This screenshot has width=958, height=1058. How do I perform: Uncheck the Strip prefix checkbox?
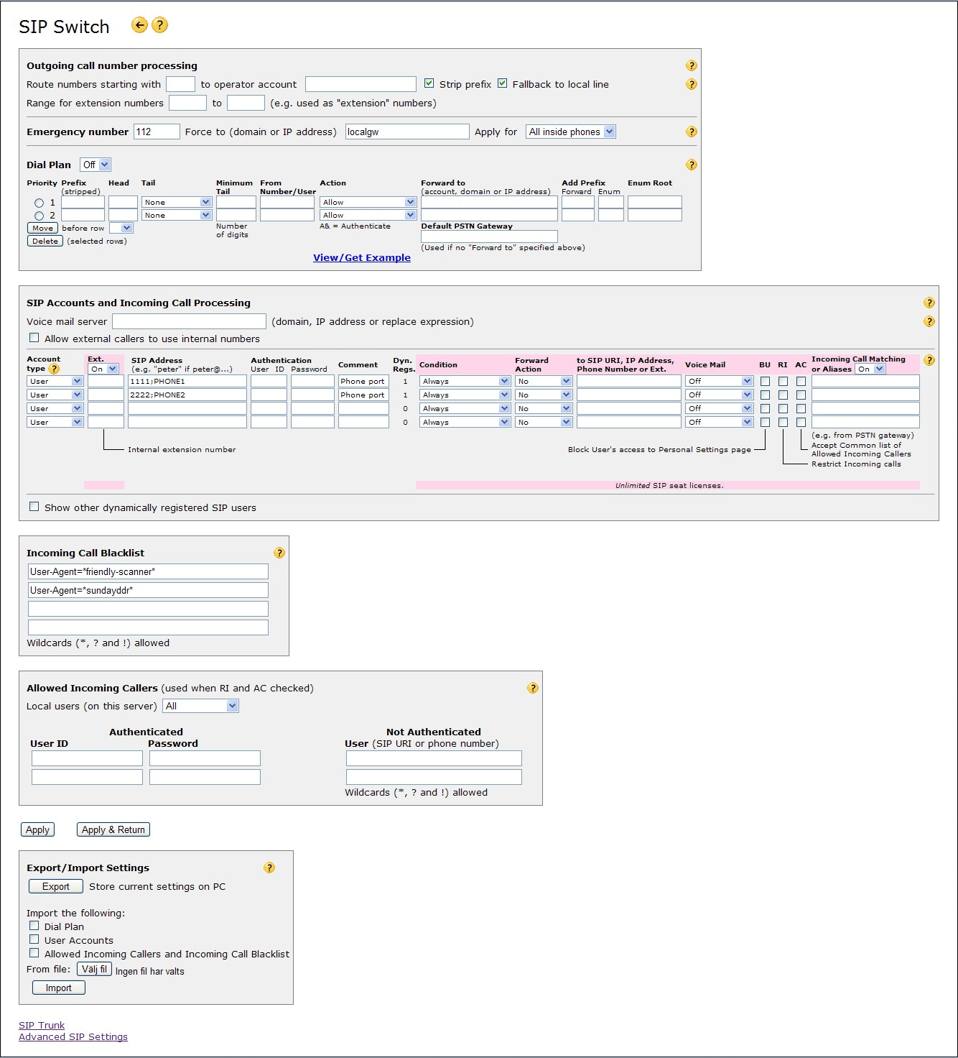429,83
